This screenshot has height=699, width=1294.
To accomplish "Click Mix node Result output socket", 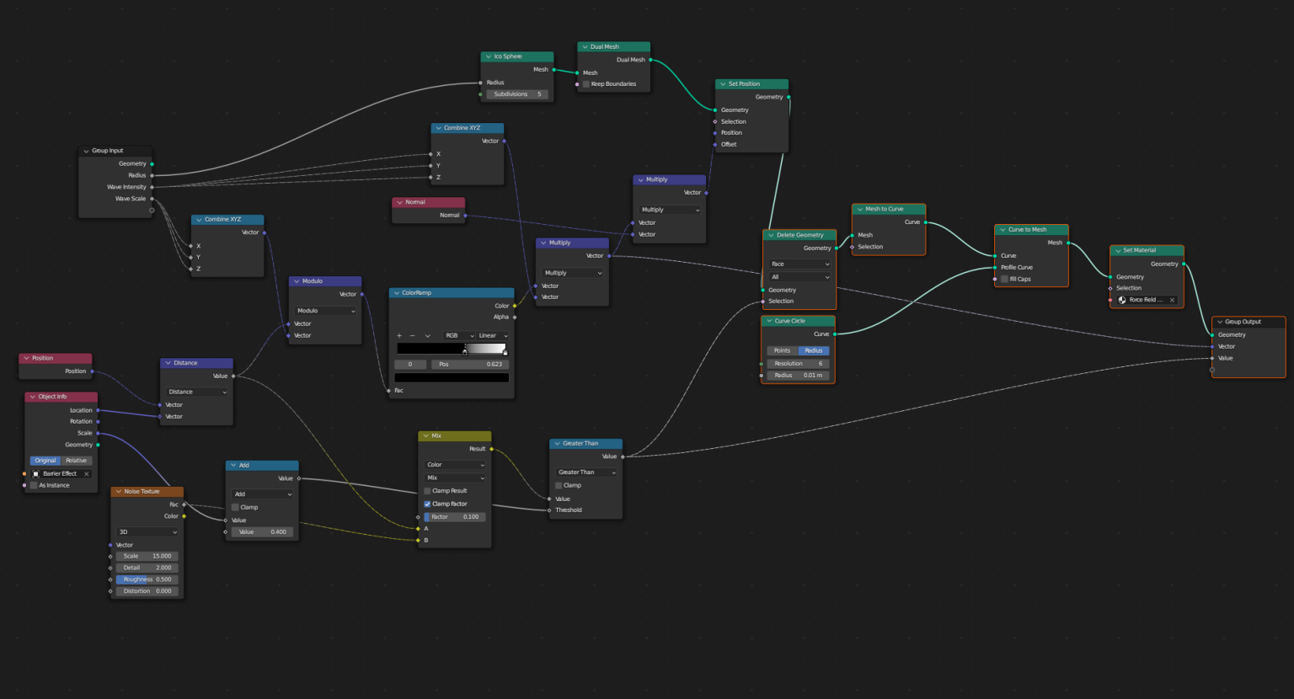I will [491, 449].
